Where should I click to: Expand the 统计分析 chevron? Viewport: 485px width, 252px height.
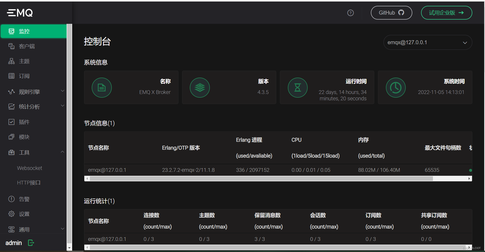tap(63, 106)
